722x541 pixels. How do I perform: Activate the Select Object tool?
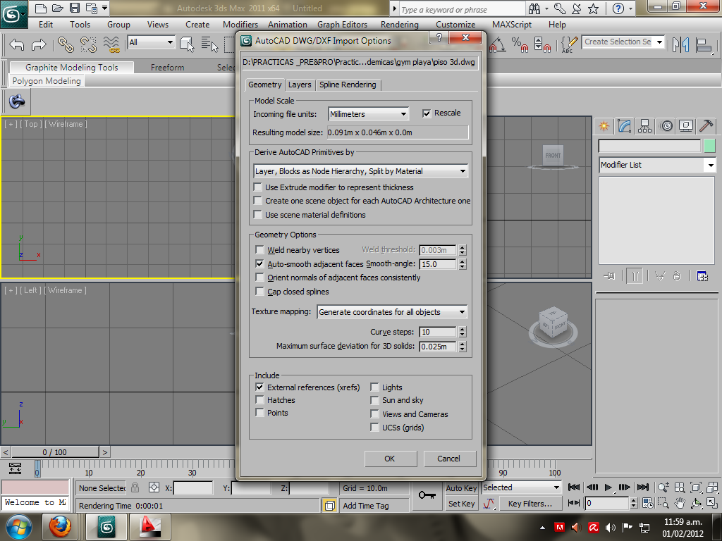click(x=187, y=44)
